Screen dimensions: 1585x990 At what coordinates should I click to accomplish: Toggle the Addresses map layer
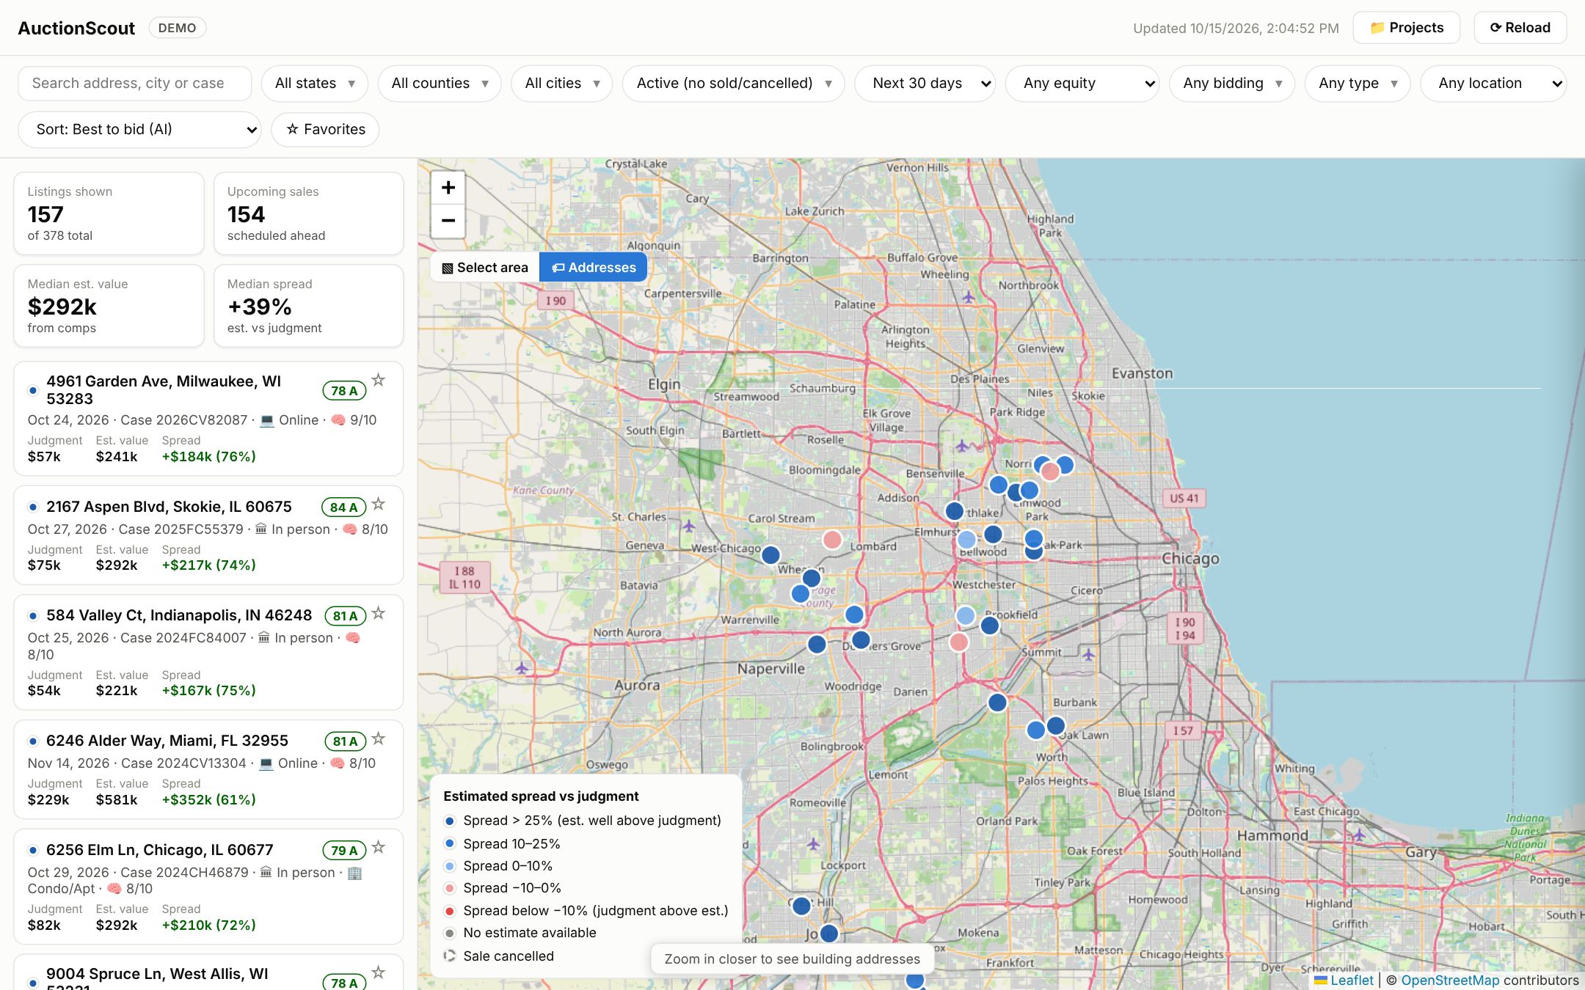click(x=593, y=268)
